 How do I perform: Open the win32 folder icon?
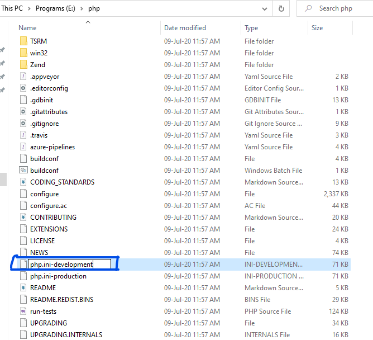tap(23, 53)
